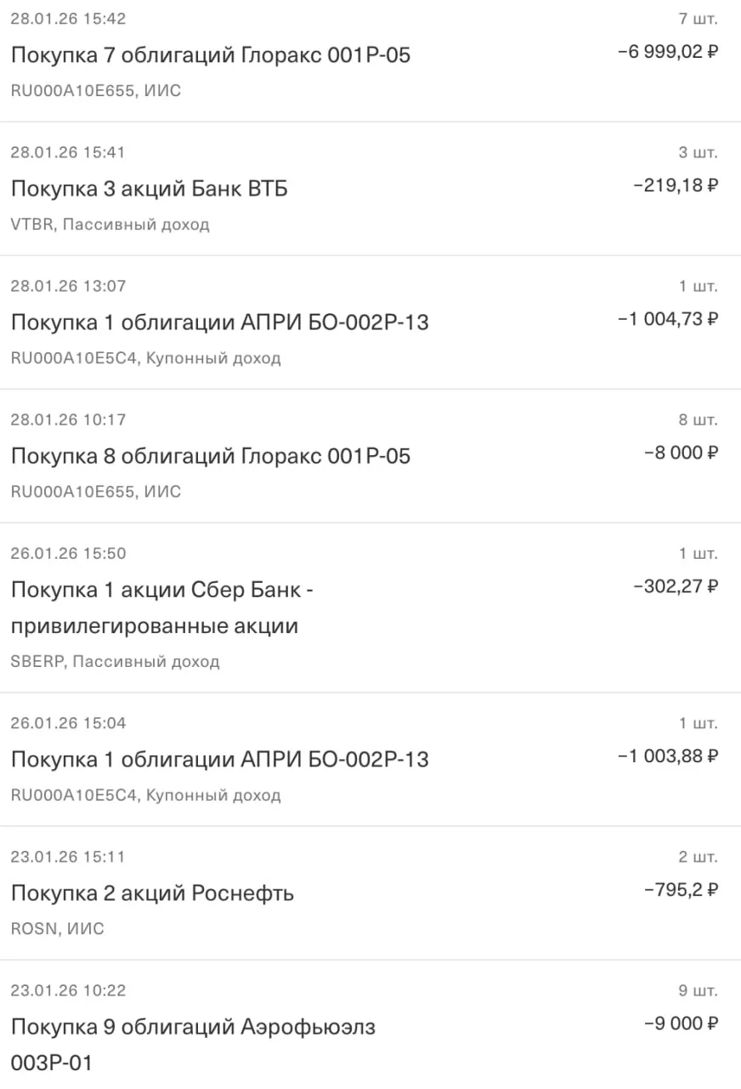The height and width of the screenshot is (1089, 741).
Task: Click the −9 000 ₽ amount
Action: coord(682,1023)
